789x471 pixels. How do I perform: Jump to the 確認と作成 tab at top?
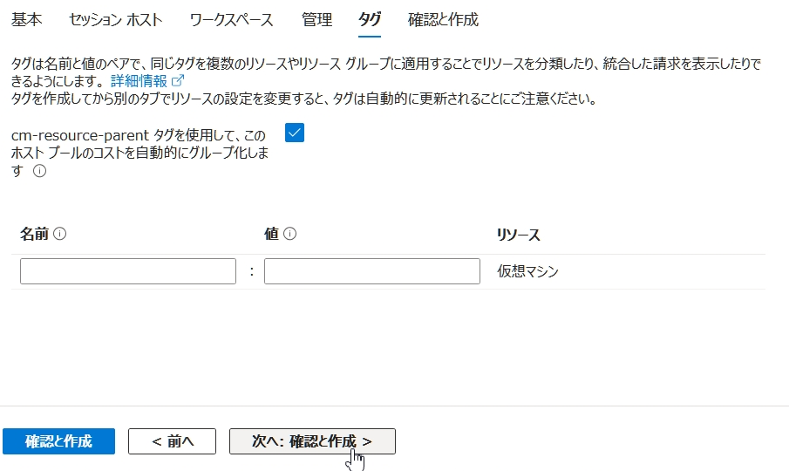point(443,19)
